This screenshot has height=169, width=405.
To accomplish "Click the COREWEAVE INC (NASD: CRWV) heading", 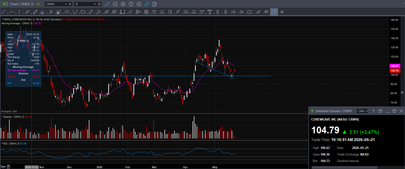I will coord(335,119).
